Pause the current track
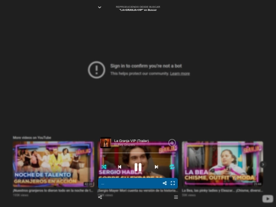Screen dimensions: 276x207 click(x=138, y=167)
